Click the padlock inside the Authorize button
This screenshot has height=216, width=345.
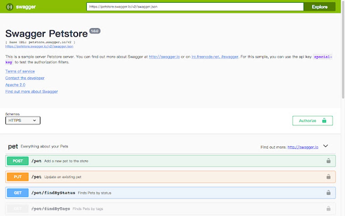324,120
